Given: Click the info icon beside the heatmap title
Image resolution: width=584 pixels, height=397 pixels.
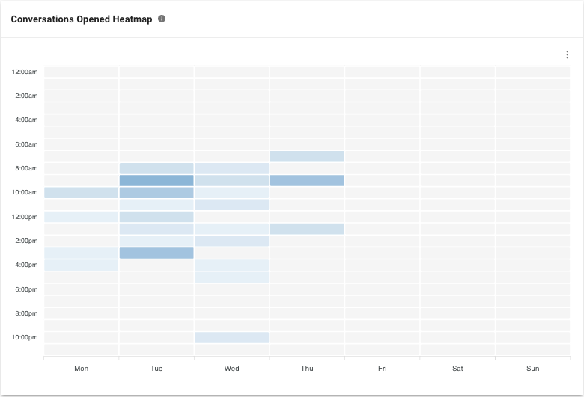Looking at the screenshot, I should click(162, 19).
